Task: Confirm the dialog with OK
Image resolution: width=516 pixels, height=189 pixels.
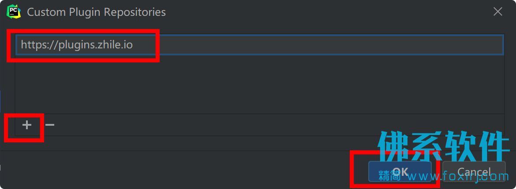Action: tap(400, 171)
